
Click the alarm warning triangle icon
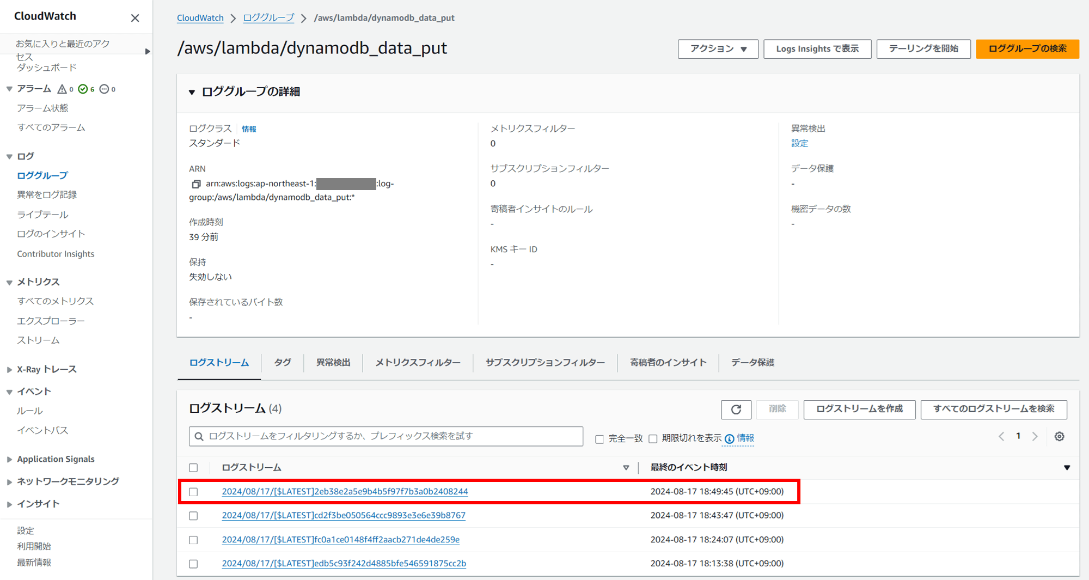(62, 89)
